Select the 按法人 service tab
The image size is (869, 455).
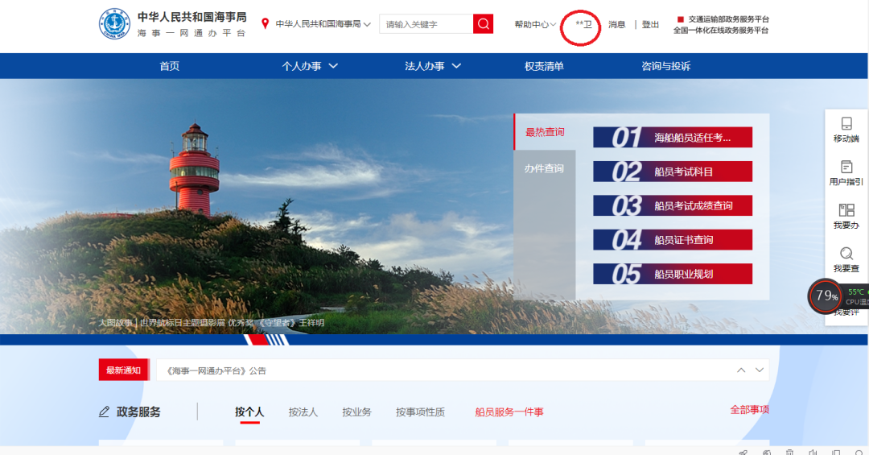click(303, 412)
